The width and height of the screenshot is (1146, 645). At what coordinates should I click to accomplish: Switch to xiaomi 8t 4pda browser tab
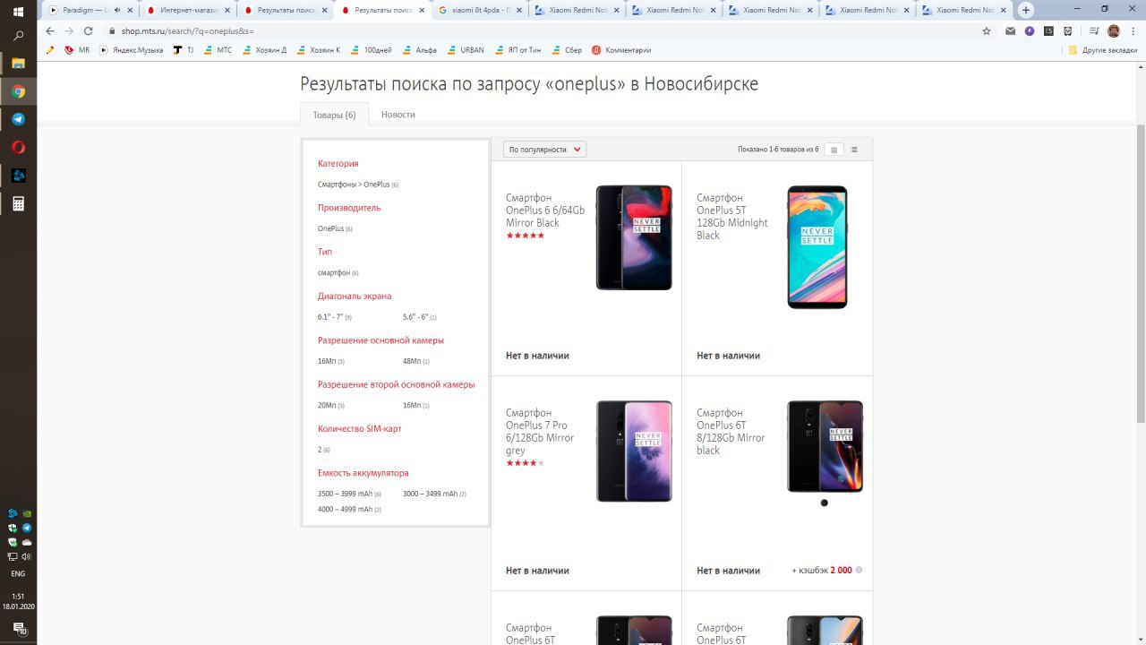pos(480,10)
